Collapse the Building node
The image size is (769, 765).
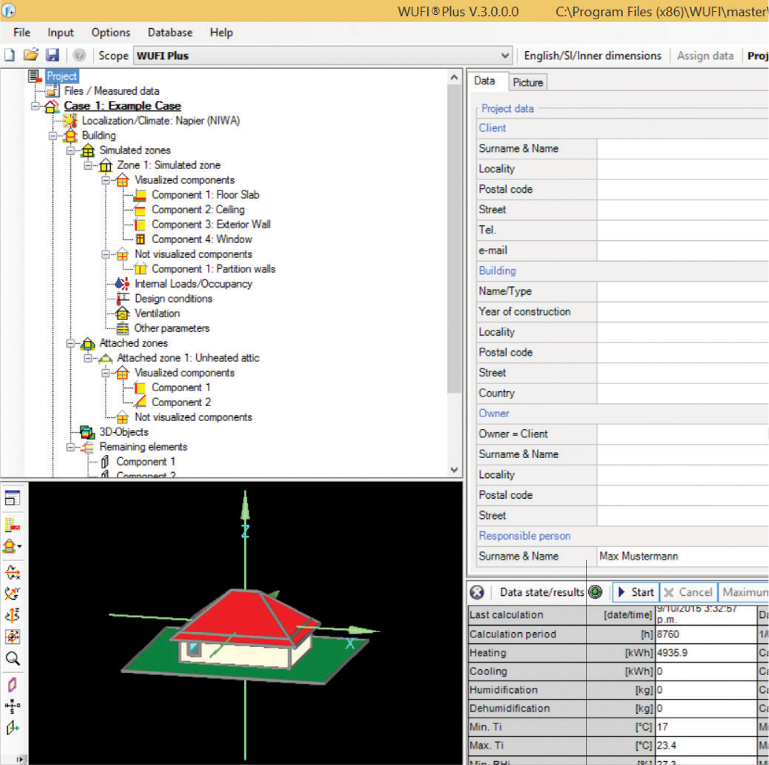(53, 136)
